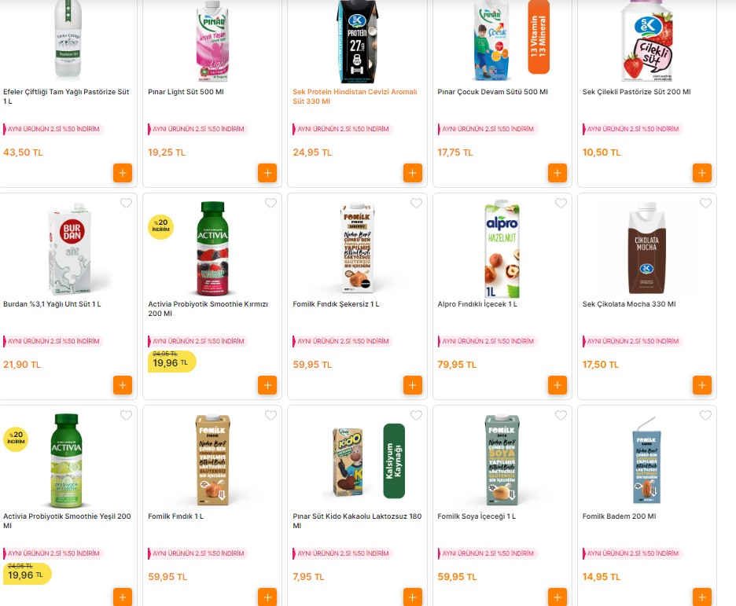
Task: Favorite the Alpro Fındıklı İçecek product
Action: (x=561, y=203)
